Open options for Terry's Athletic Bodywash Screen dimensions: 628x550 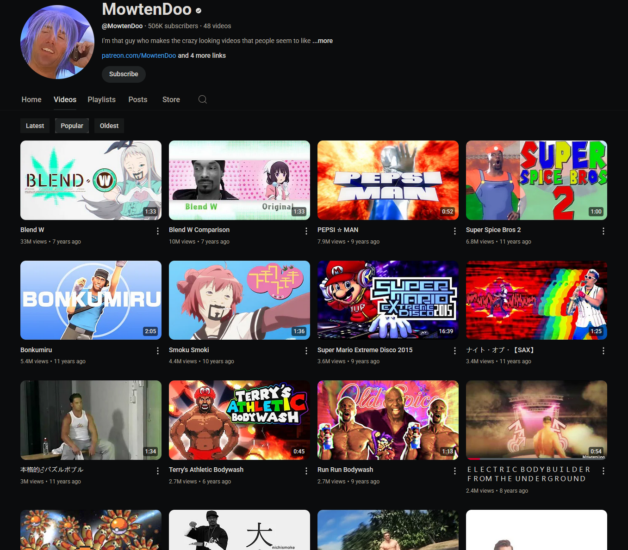click(x=306, y=471)
